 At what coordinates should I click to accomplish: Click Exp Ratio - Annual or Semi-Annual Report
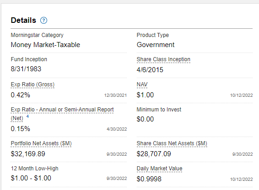point(62,110)
